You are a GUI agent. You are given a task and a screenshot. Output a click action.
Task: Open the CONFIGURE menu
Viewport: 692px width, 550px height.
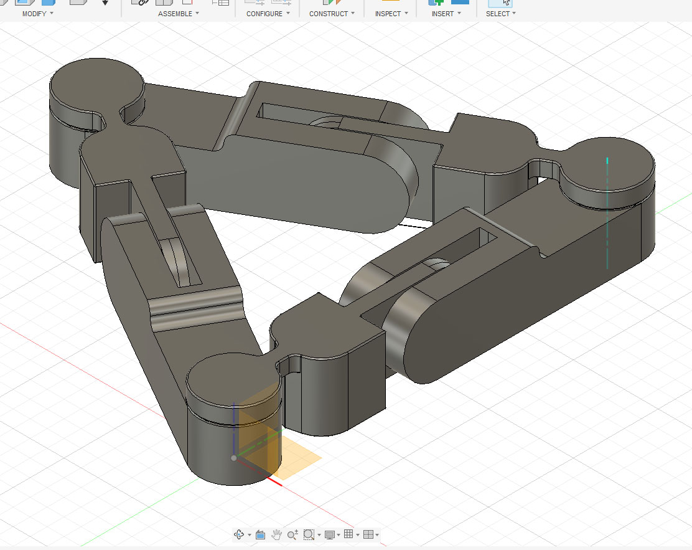[x=268, y=14]
